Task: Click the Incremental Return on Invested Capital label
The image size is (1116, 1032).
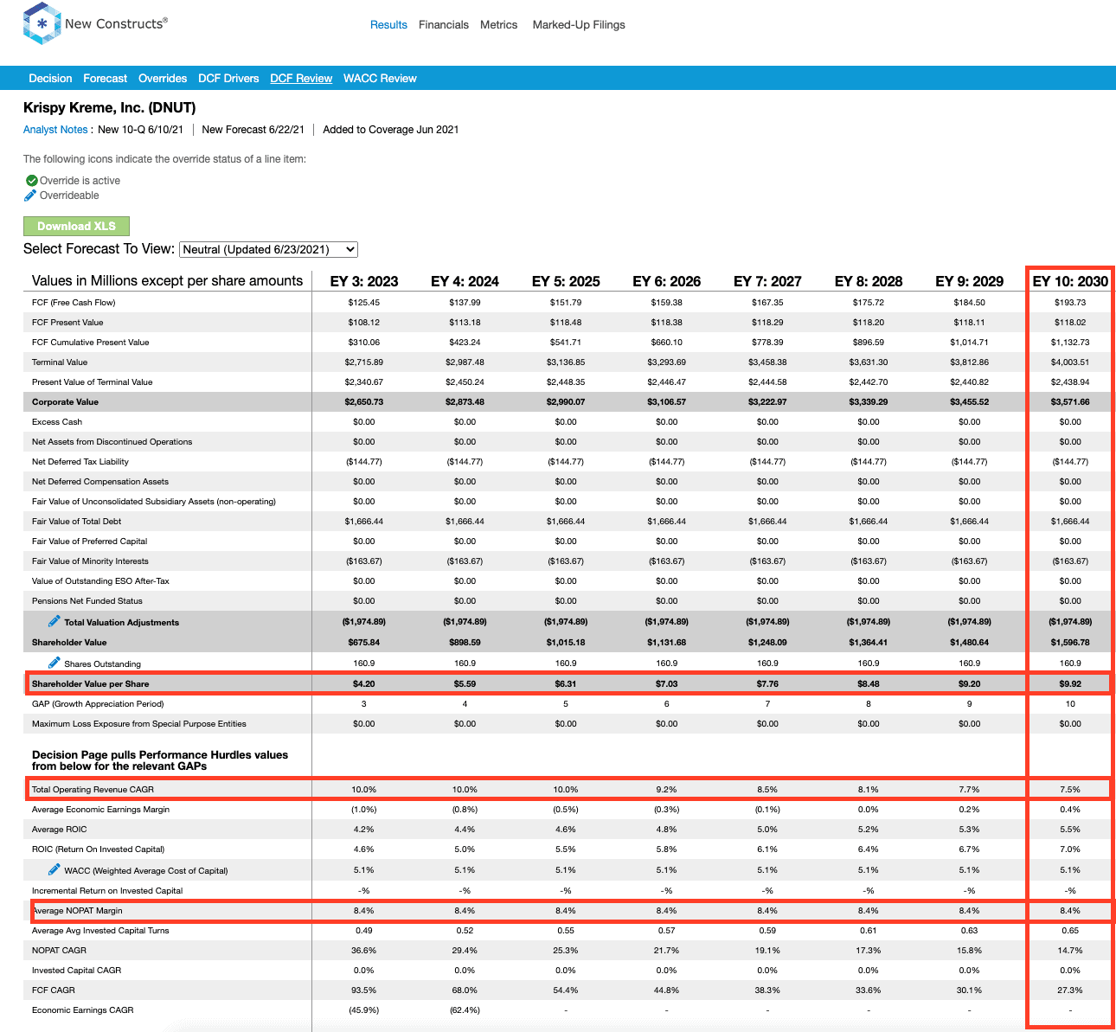Action: pos(107,891)
